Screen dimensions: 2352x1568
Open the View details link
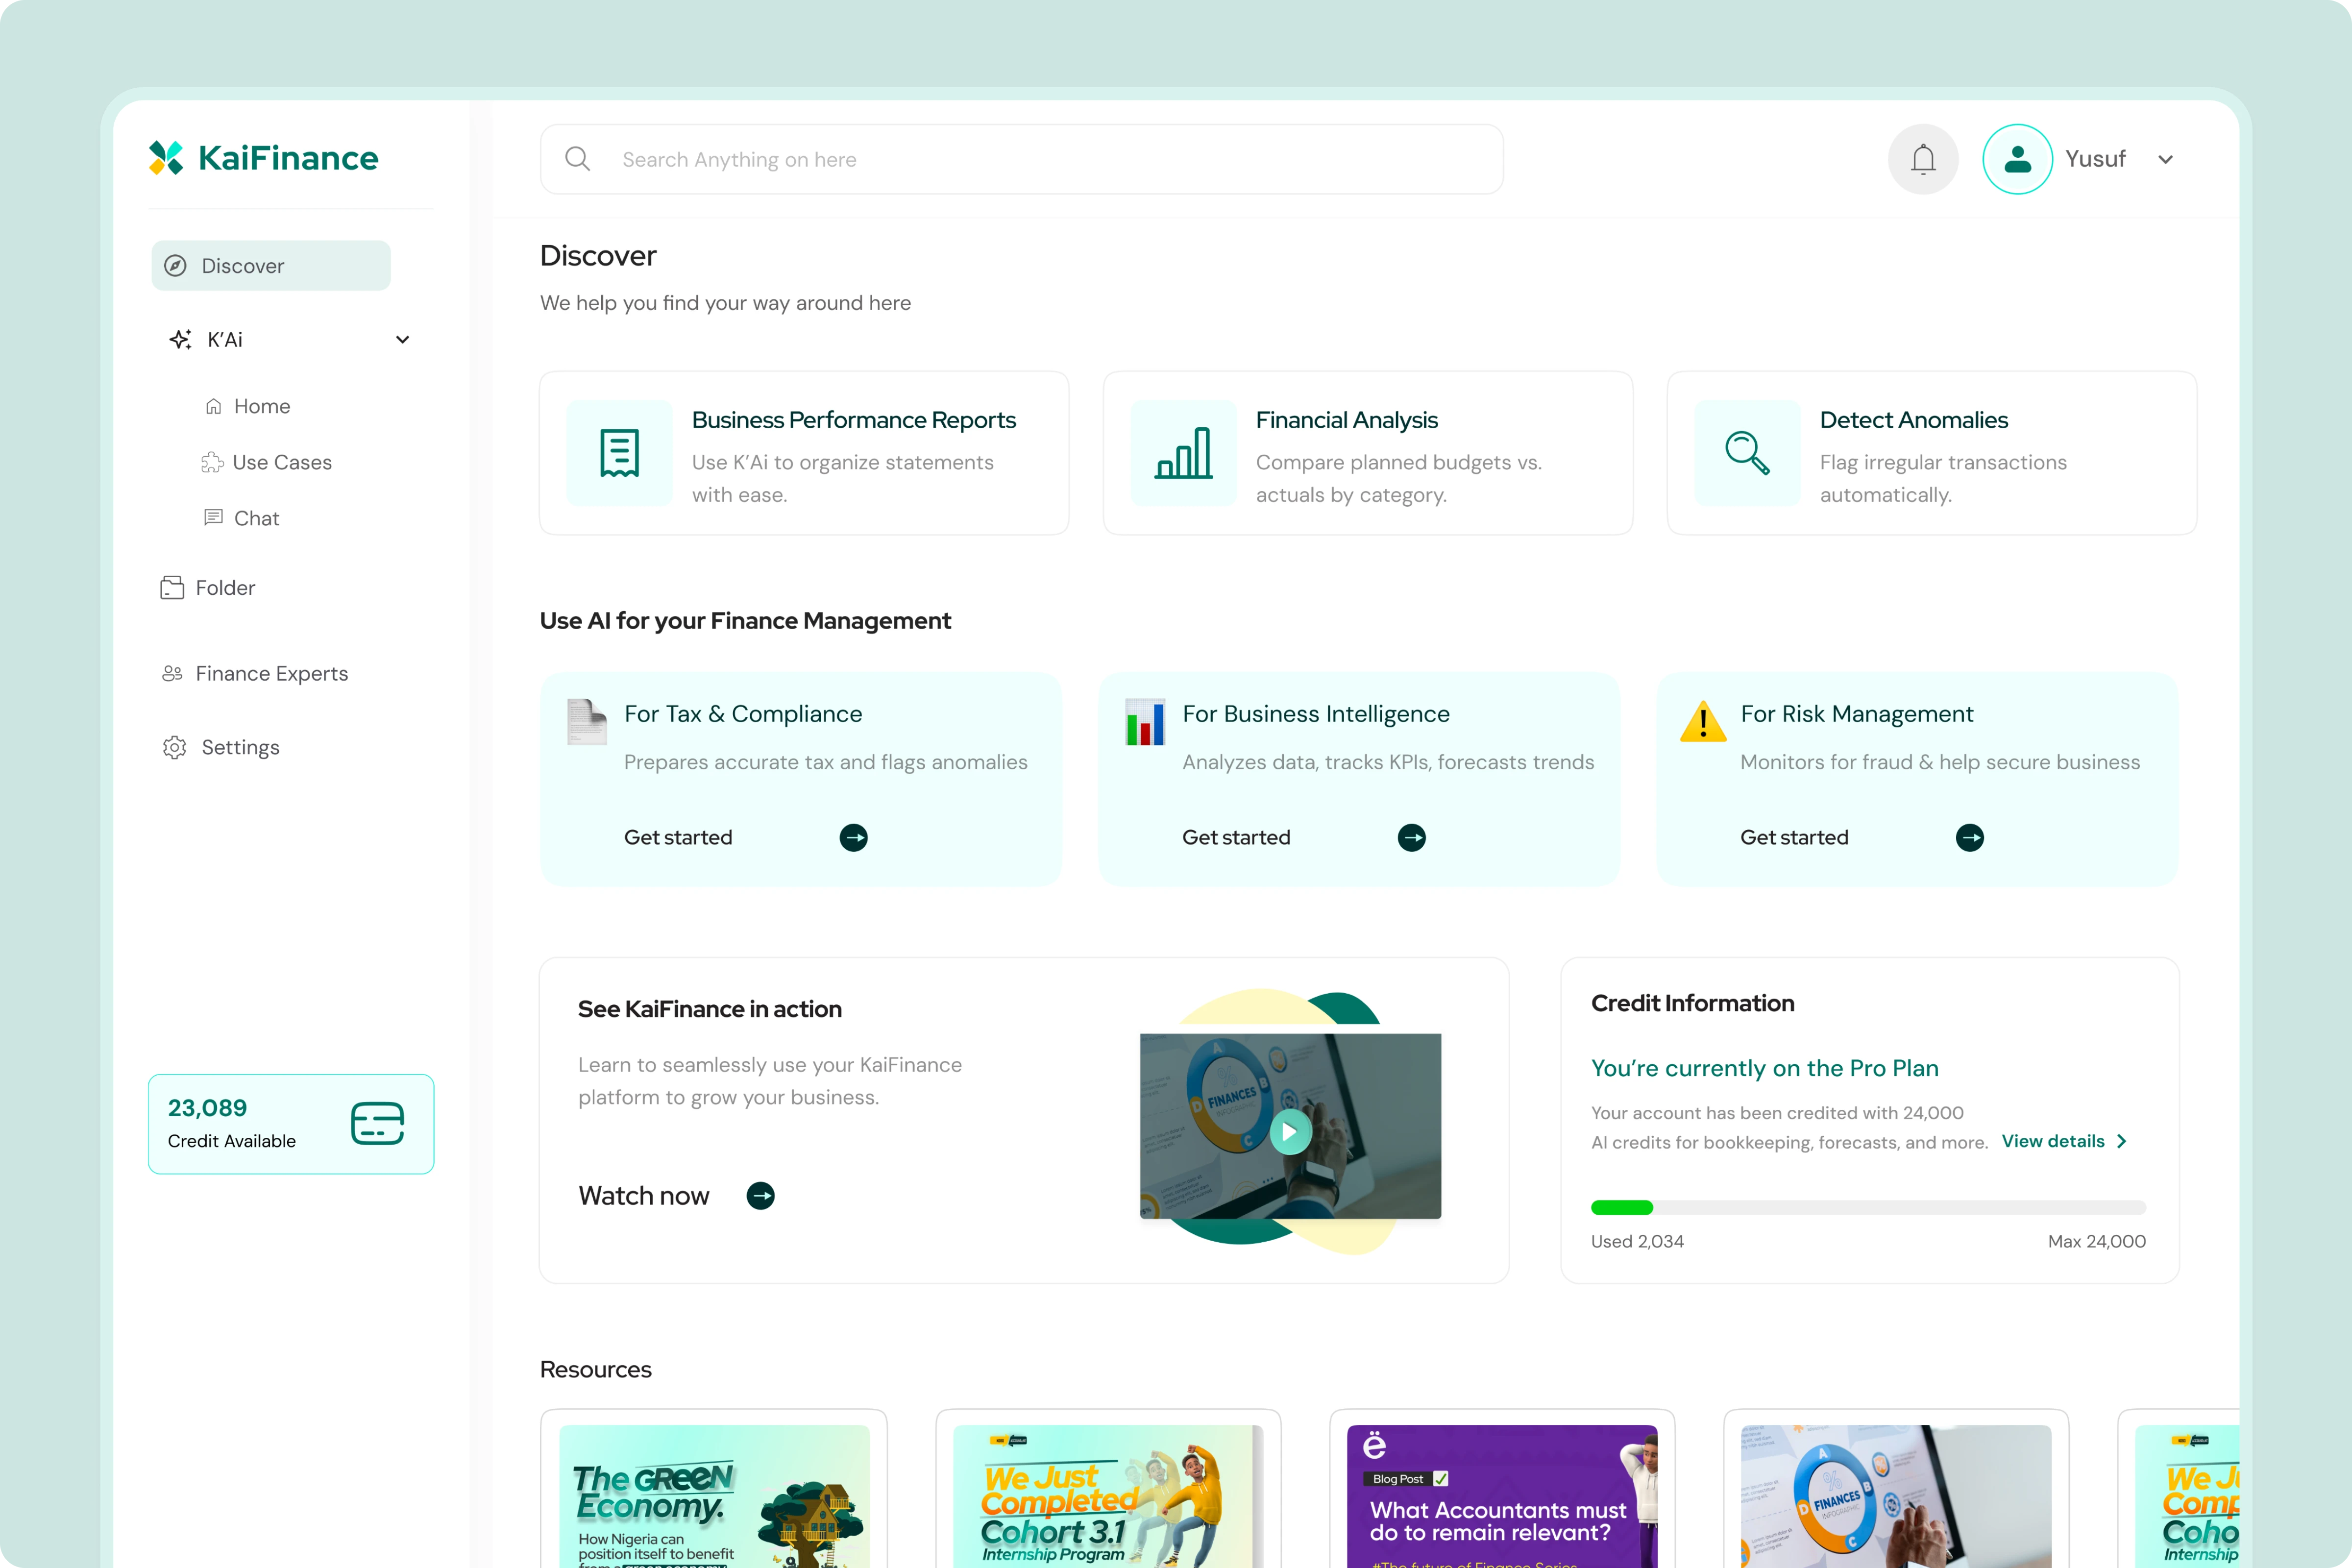click(x=2052, y=1141)
